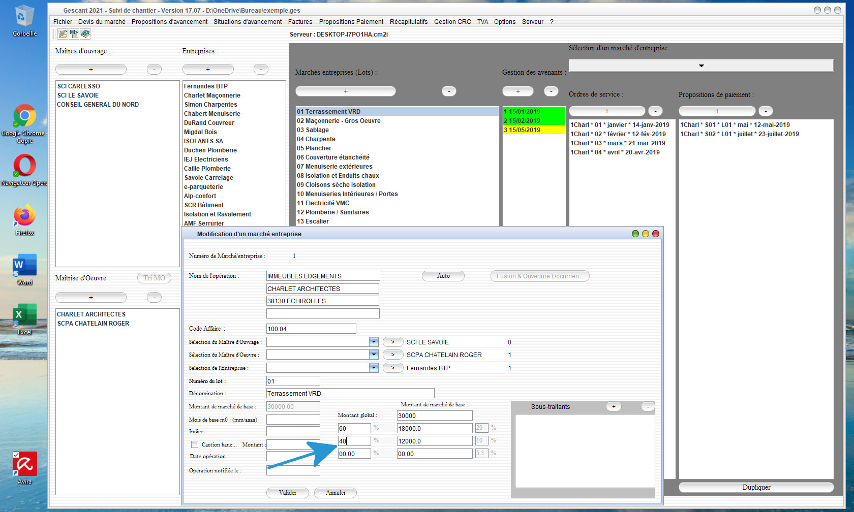
Task: Open the Sélection du Maître d'Ouvrage dropdown
Action: [x=374, y=342]
